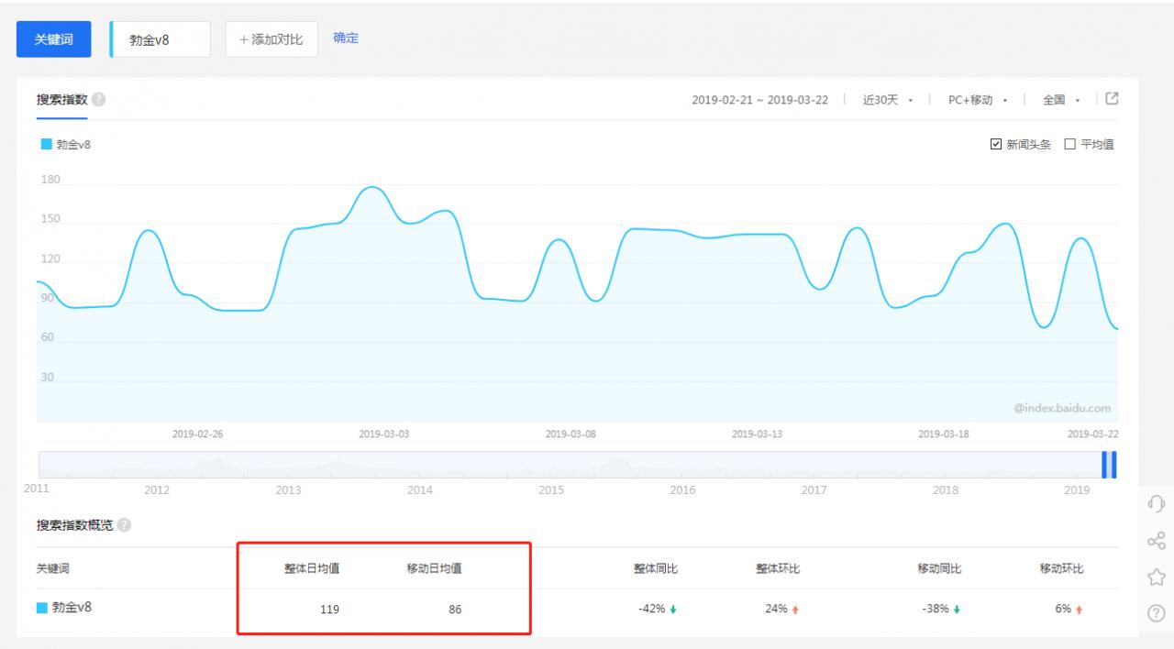
Task: Click the +添加对比 button
Action: tap(271, 39)
